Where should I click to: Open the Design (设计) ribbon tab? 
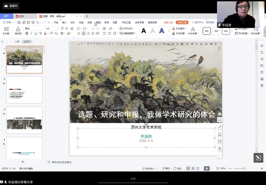[73, 22]
